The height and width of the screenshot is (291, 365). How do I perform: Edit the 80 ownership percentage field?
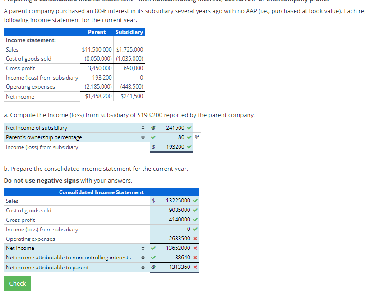tap(172, 137)
